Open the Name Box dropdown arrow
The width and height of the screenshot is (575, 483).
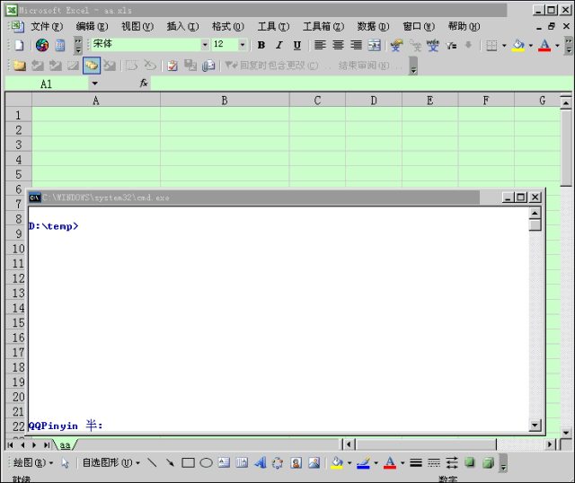click(x=95, y=83)
